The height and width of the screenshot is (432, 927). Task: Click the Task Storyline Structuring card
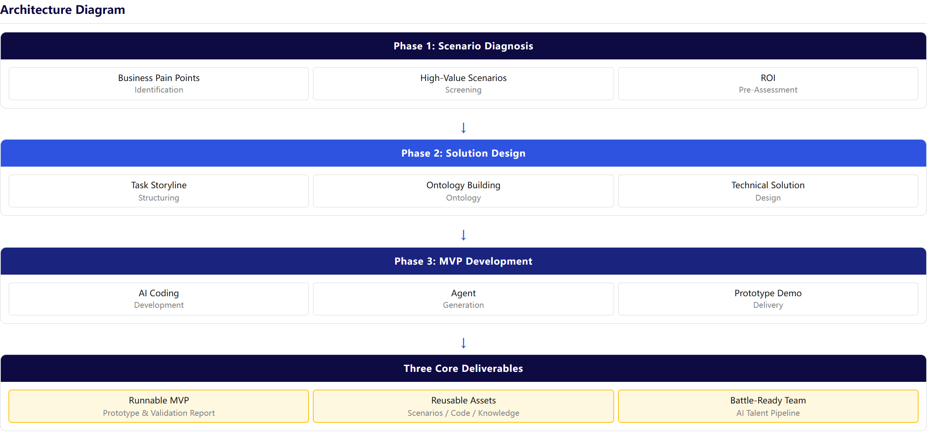(x=159, y=191)
